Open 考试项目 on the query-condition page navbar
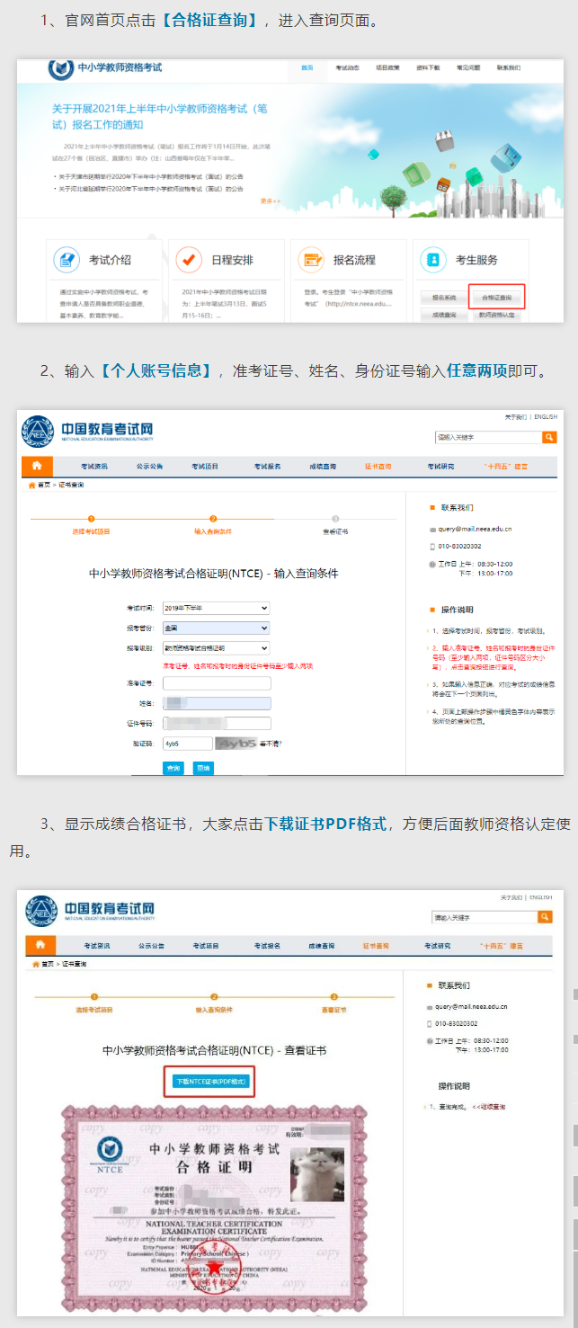Image resolution: width=578 pixels, height=1328 pixels. pos(205,467)
